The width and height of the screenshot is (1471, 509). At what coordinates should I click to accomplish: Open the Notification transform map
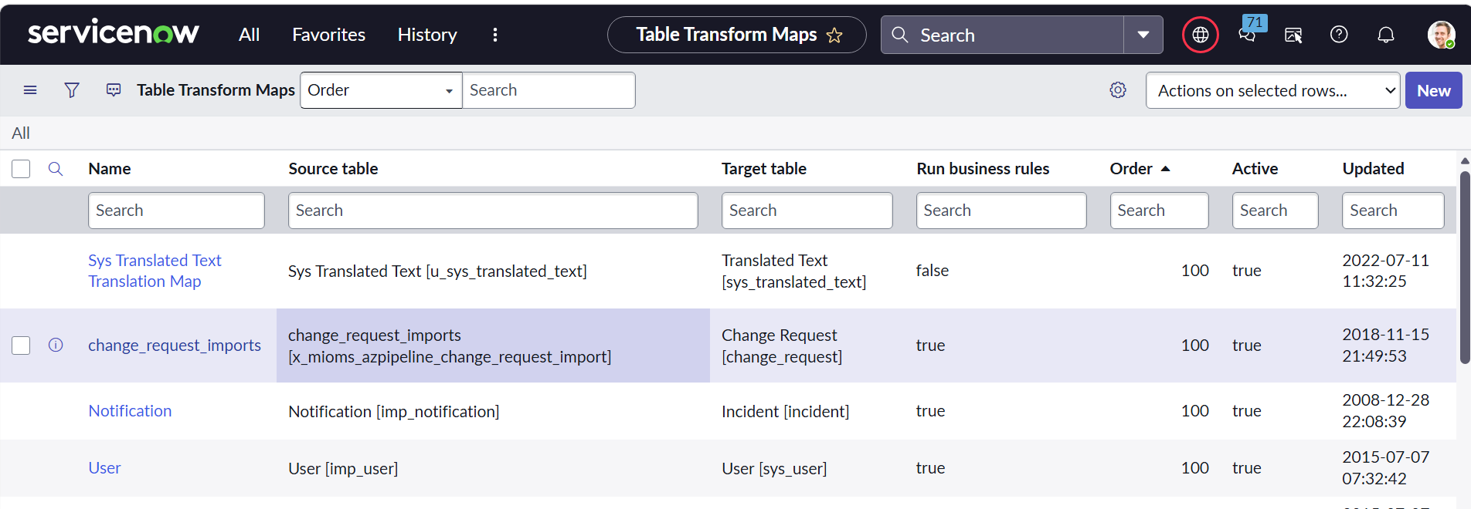click(x=130, y=410)
